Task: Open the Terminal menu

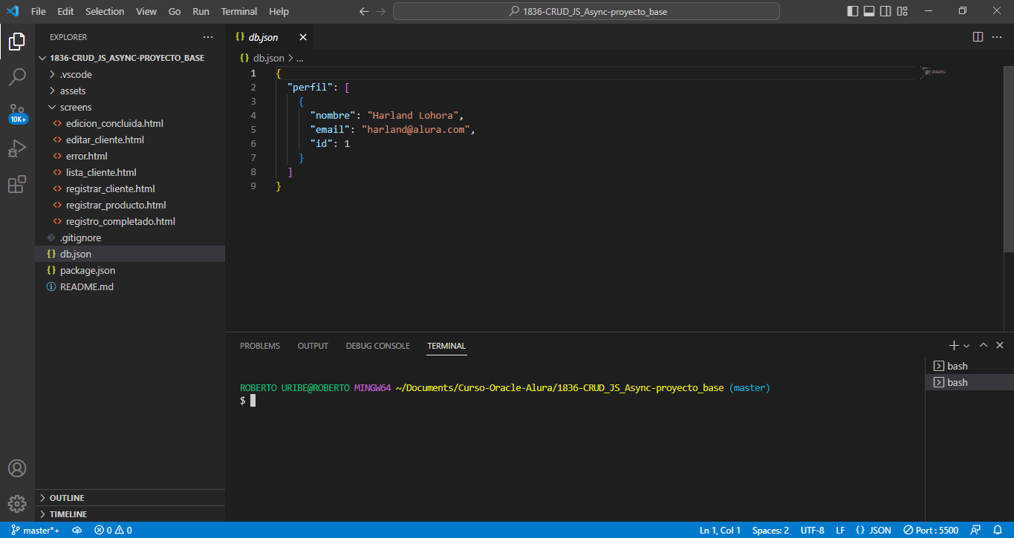Action: [239, 11]
